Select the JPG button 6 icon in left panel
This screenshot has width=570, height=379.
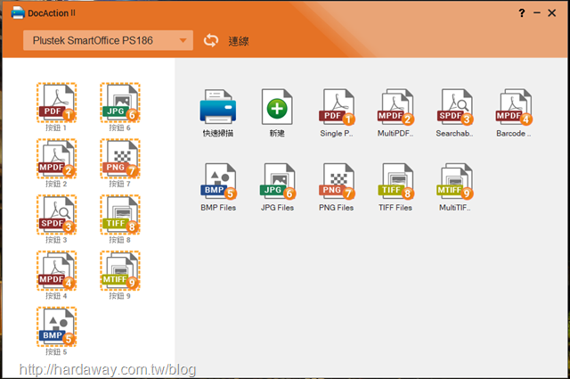coord(120,103)
